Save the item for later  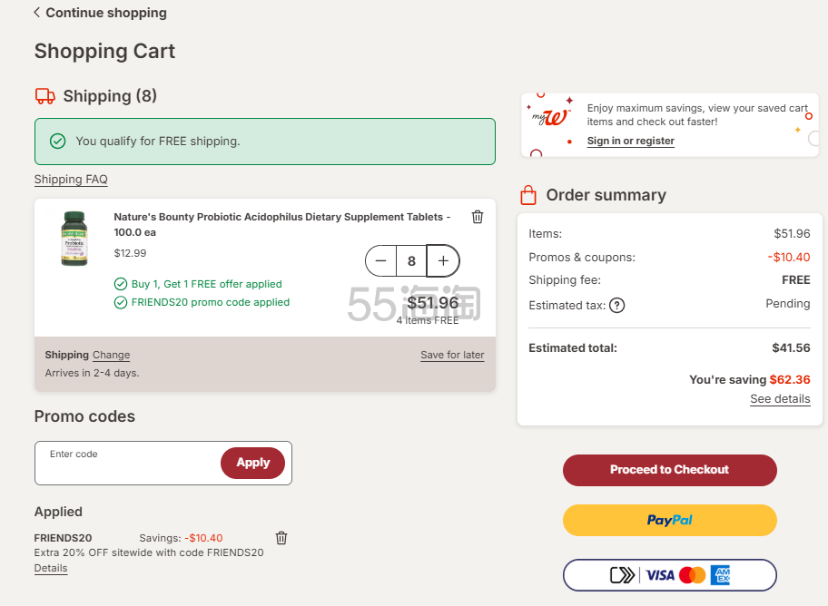point(452,355)
